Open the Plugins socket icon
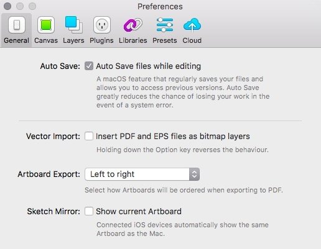321x249 pixels. point(101,25)
